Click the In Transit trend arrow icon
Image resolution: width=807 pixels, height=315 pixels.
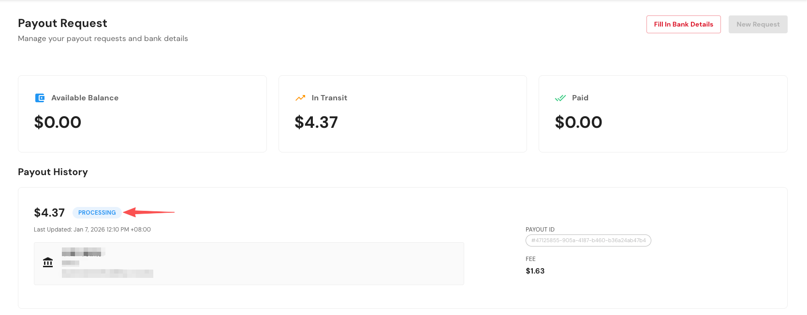click(x=300, y=98)
